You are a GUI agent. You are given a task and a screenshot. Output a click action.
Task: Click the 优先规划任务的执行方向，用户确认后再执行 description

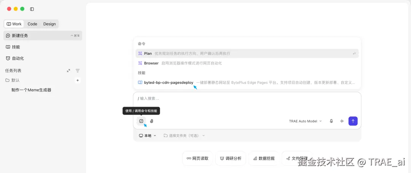click(192, 53)
